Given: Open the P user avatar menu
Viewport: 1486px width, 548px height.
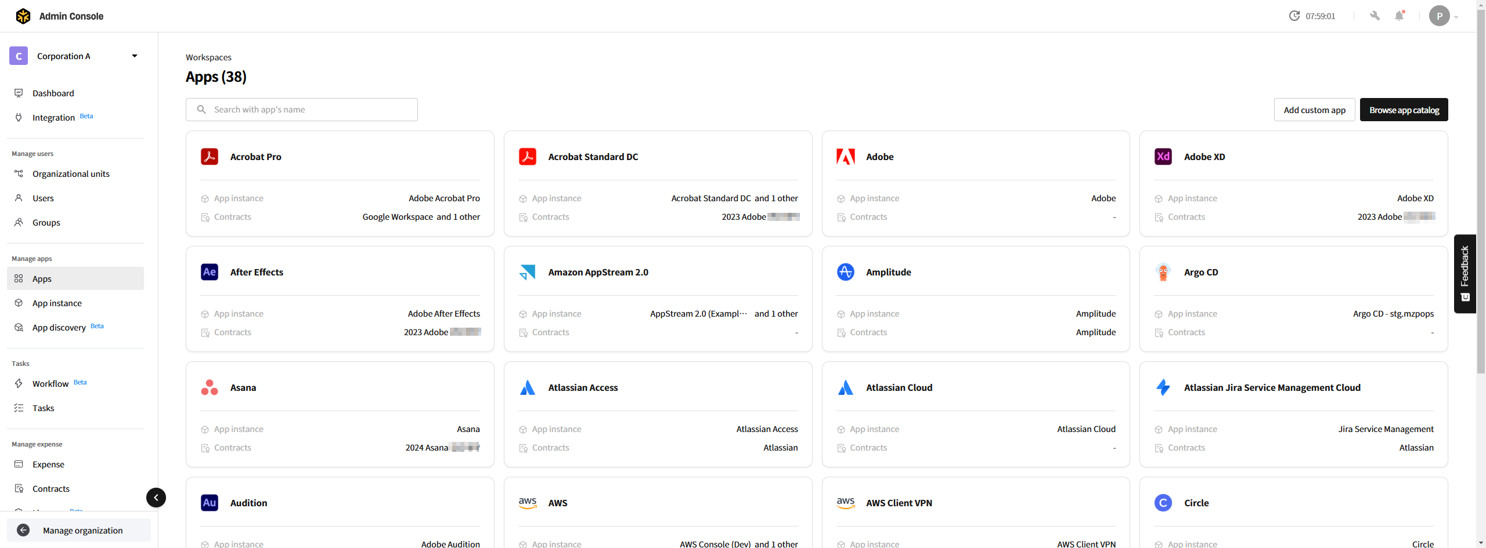Looking at the screenshot, I should [x=1440, y=16].
